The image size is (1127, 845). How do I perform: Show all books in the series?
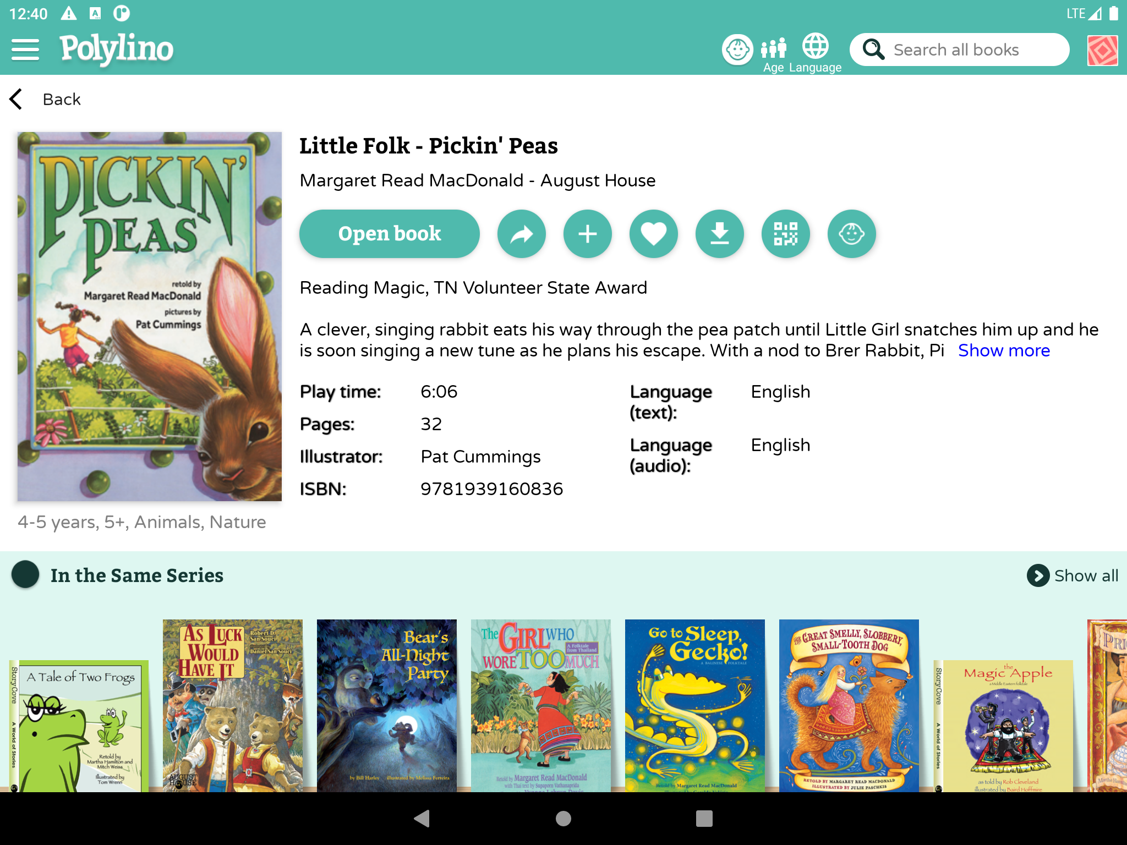pos(1073,576)
